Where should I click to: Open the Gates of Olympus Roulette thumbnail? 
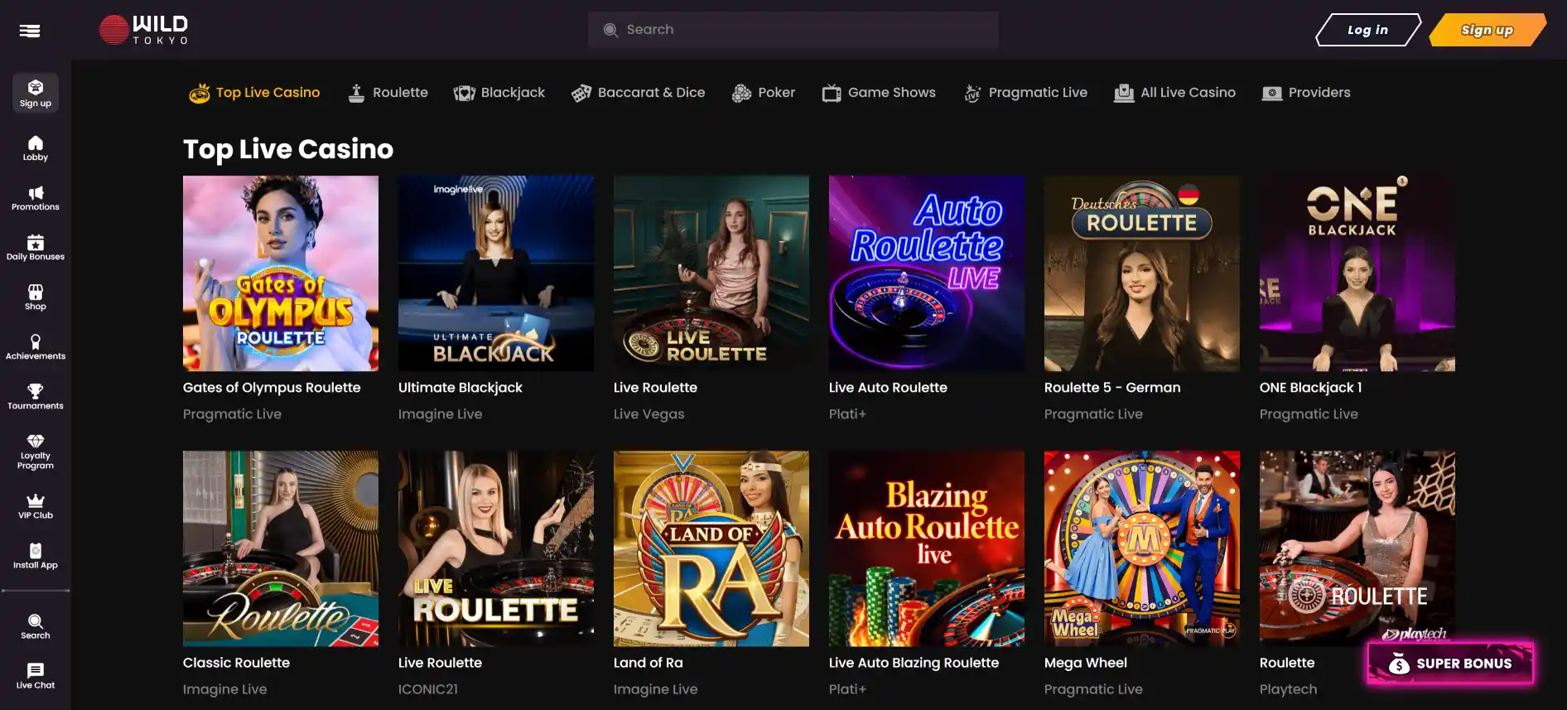(x=281, y=273)
